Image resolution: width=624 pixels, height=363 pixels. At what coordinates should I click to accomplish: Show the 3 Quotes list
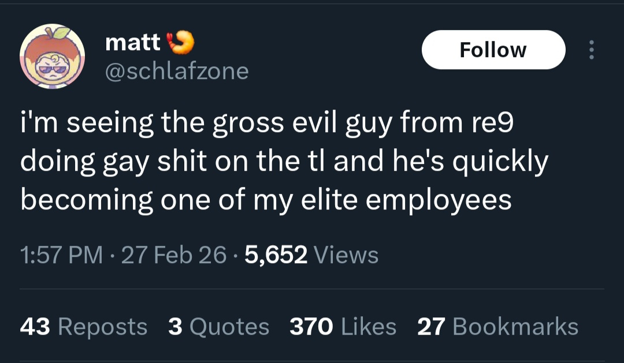pyautogui.click(x=219, y=327)
